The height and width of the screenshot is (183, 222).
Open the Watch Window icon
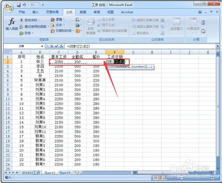click(x=176, y=24)
